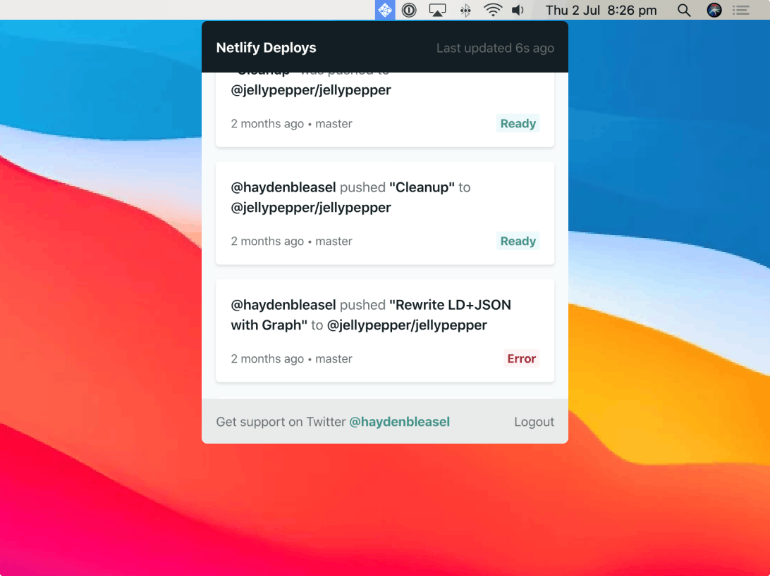
Task: Open Notification Center list icon
Action: [x=741, y=10]
